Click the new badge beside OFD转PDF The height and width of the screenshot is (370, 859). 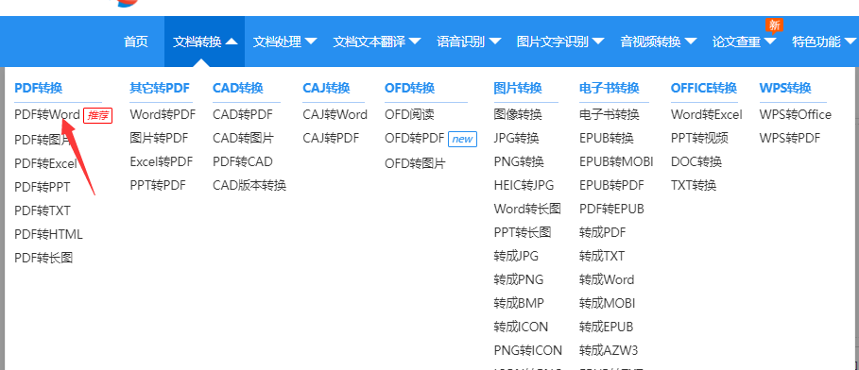(462, 139)
